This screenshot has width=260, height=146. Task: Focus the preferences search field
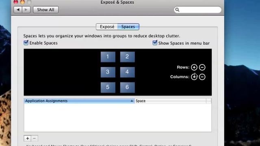point(197,10)
